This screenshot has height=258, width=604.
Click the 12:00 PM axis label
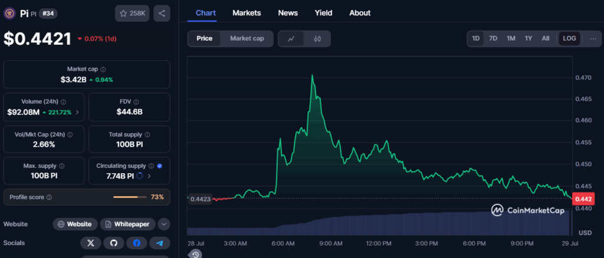(x=379, y=244)
